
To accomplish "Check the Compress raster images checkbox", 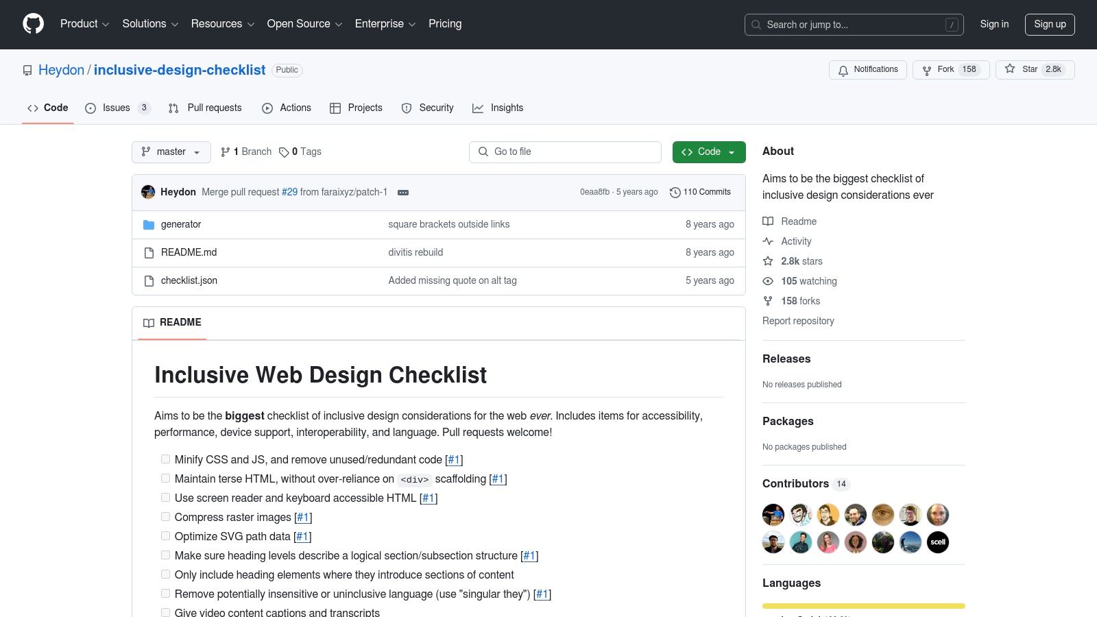I will [x=165, y=517].
